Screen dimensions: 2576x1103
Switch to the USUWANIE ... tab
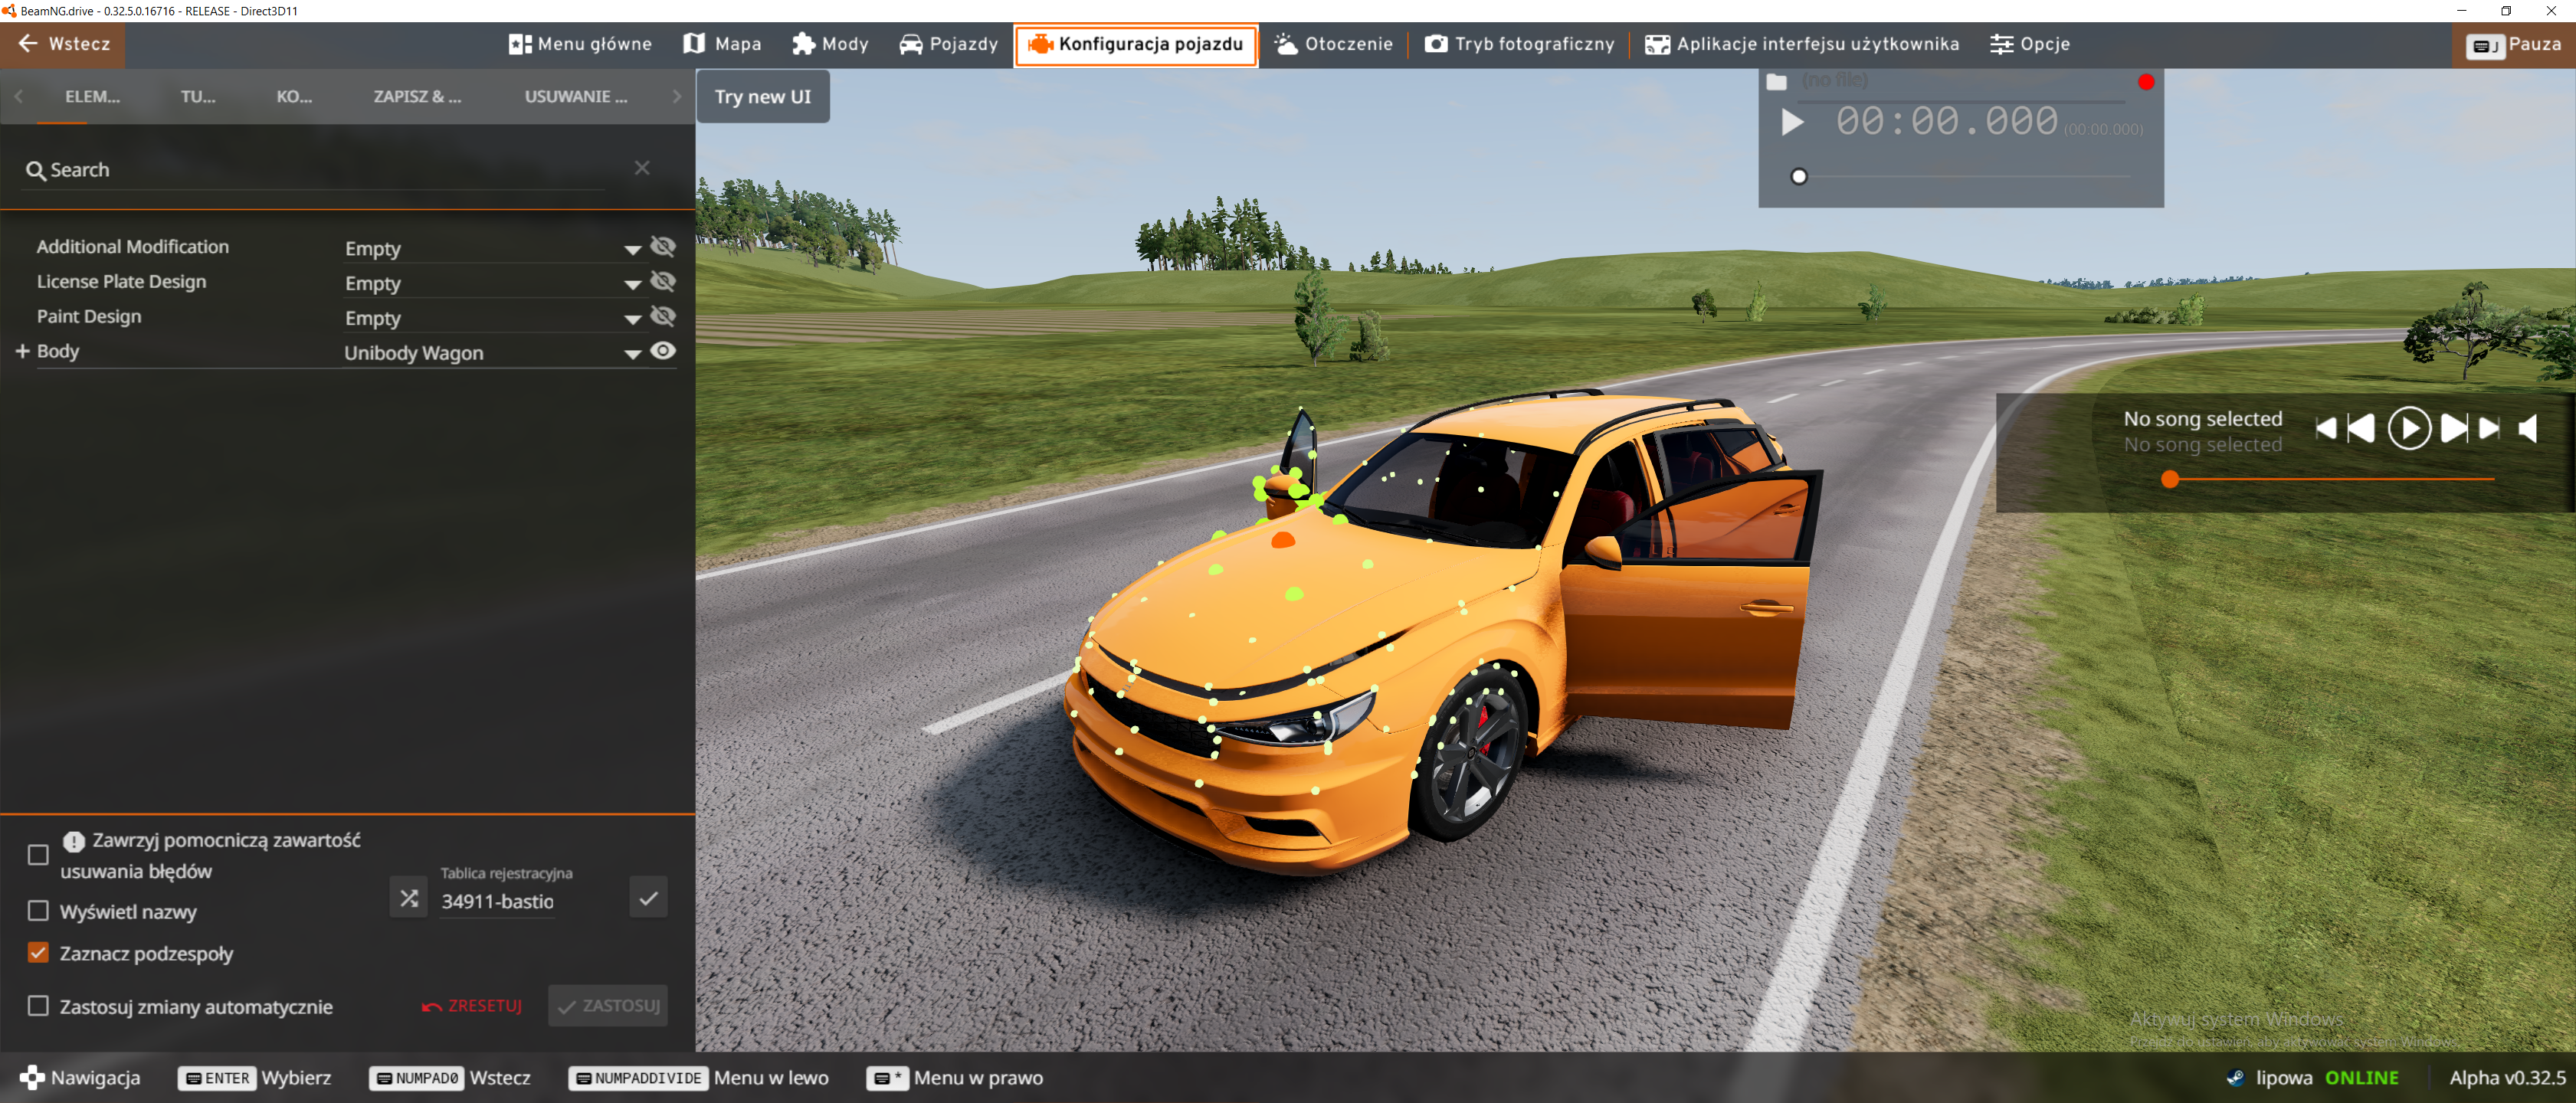tap(576, 96)
